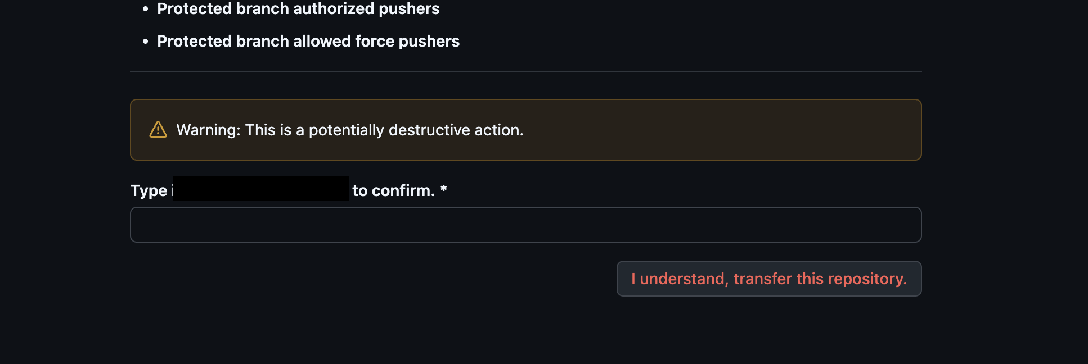The width and height of the screenshot is (1088, 364).
Task: Click the word "destructive" in the warning
Action: click(429, 130)
